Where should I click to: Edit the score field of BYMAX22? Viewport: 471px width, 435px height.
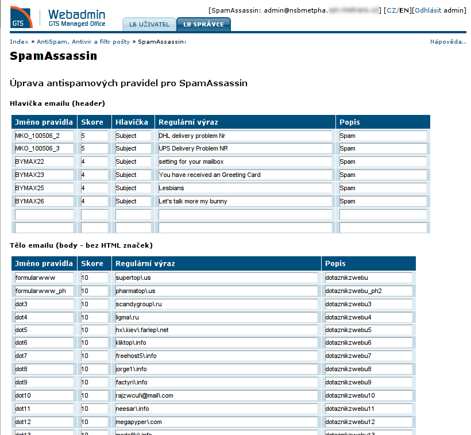pos(94,161)
